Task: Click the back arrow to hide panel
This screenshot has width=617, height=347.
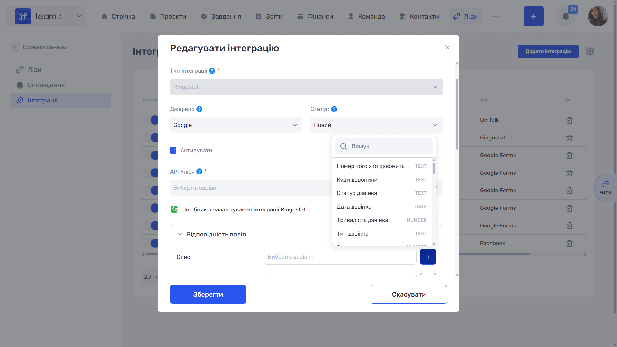Action: pyautogui.click(x=14, y=47)
